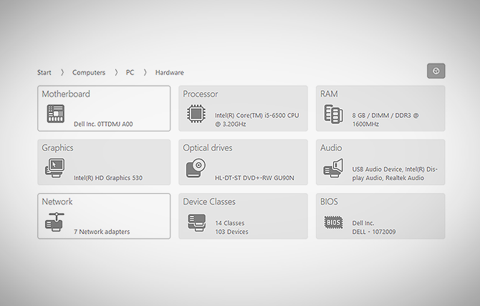Click text '1600MHz'
480x306 pixels.
coord(365,124)
